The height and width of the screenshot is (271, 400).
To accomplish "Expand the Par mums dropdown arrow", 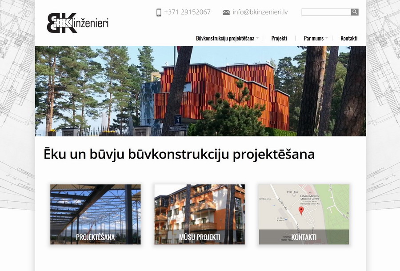I will (x=327, y=38).
